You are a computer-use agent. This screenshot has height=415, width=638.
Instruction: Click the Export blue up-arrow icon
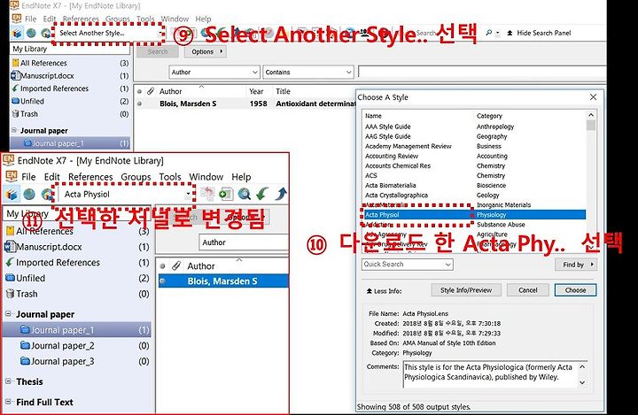point(281,194)
